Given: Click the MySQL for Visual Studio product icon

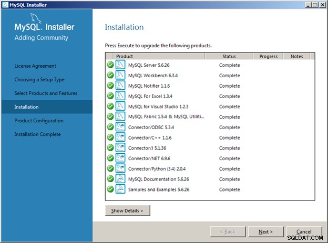Looking at the screenshot, I should (x=120, y=106).
